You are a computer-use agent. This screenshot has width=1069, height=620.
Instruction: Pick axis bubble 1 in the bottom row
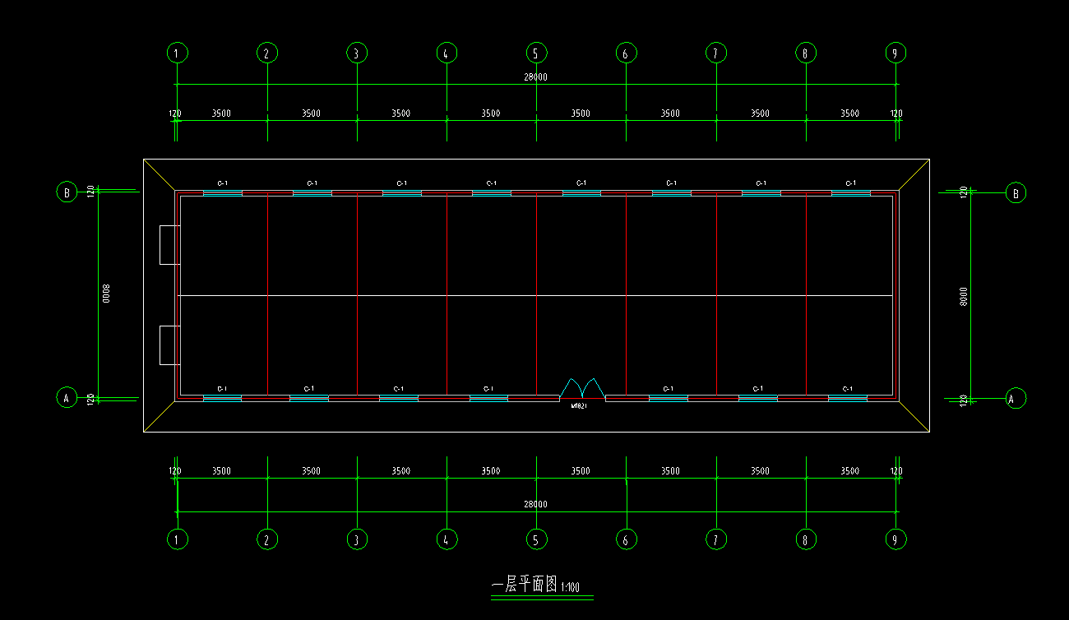point(177,539)
